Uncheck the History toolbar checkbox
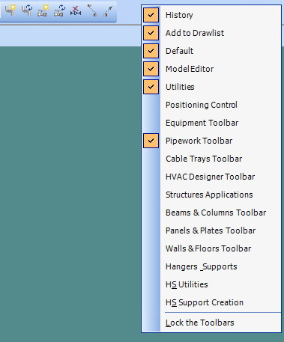Viewport: 284px width, 342px height. [151, 15]
